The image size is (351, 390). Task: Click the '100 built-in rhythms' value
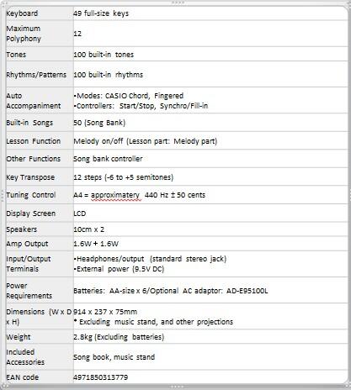tap(108, 75)
